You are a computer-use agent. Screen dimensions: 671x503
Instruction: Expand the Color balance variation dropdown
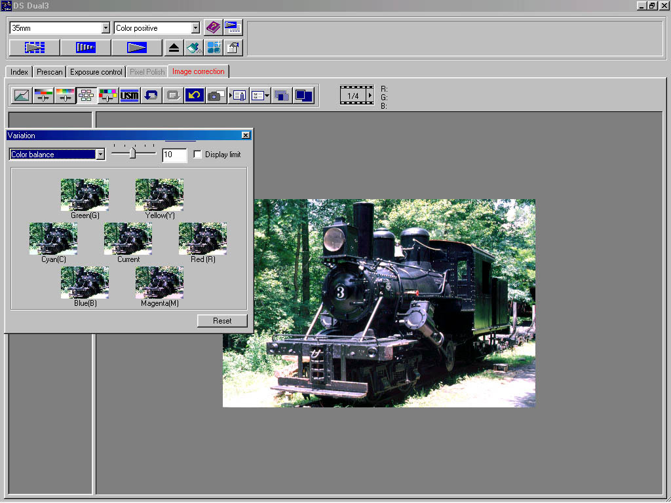point(100,155)
